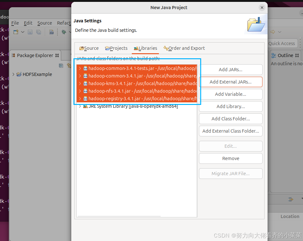This screenshot has height=241, width=303.
Task: Click the Save toolbar icon
Action: click(30, 32)
